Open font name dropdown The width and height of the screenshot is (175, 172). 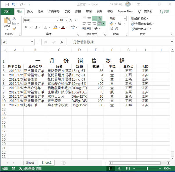[57, 20]
